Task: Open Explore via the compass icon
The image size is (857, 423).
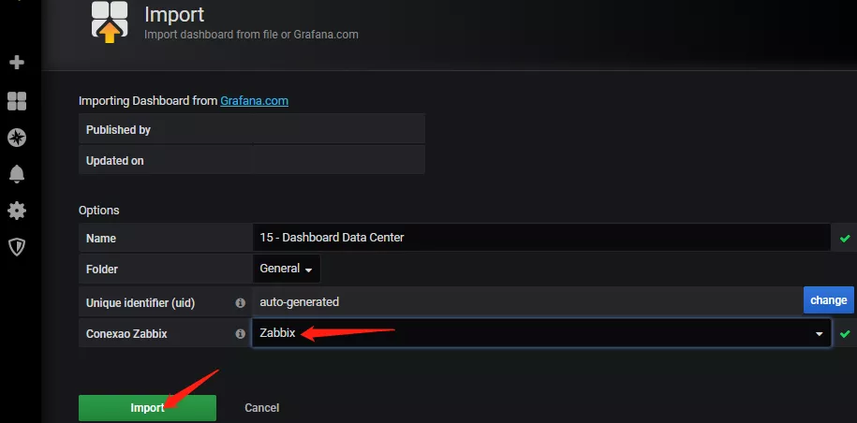Action: (17, 138)
